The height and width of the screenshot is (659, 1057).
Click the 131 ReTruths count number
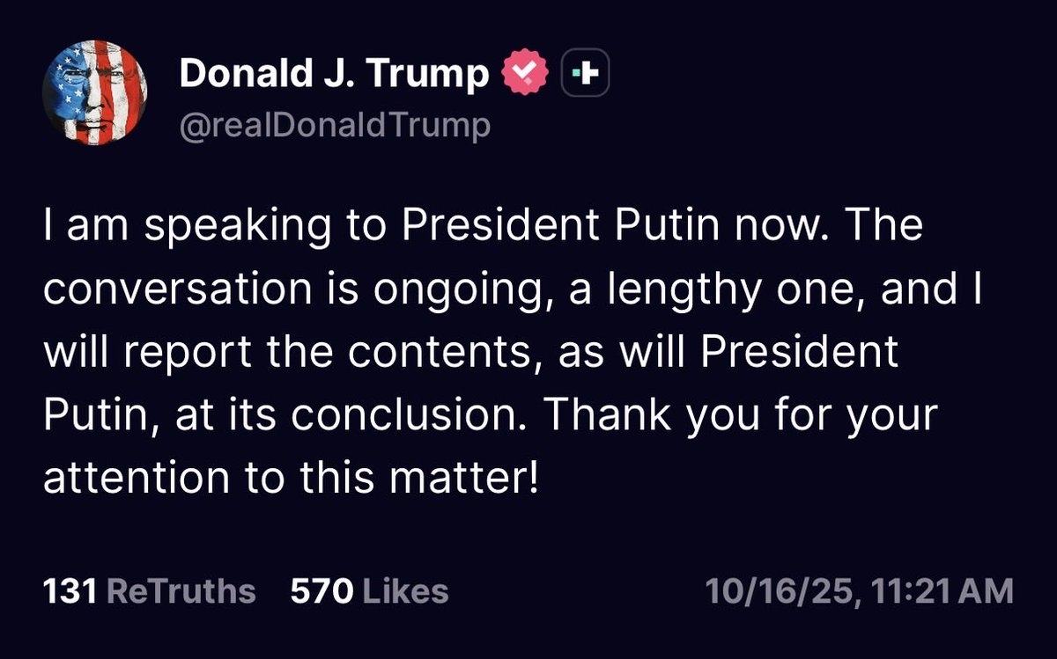coord(70,591)
